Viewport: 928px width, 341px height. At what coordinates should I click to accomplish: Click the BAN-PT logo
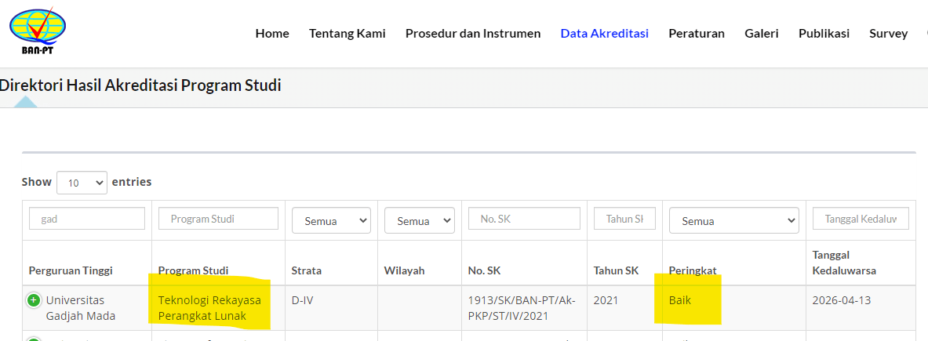pyautogui.click(x=38, y=31)
